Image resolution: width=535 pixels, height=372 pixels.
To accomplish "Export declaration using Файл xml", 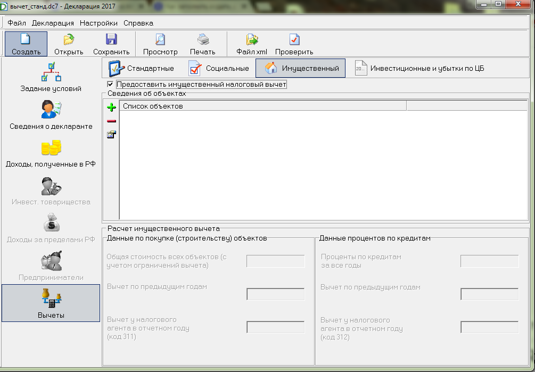I will 252,44.
